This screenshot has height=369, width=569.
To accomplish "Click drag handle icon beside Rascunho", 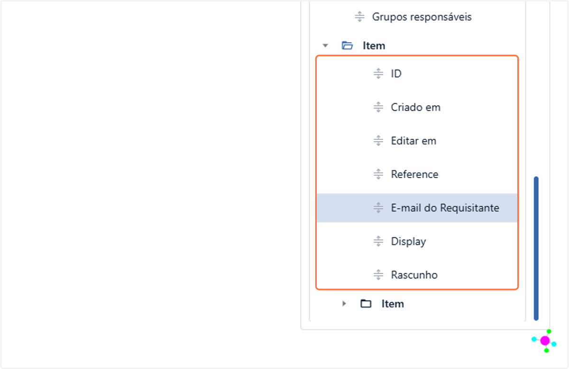I will coord(378,275).
